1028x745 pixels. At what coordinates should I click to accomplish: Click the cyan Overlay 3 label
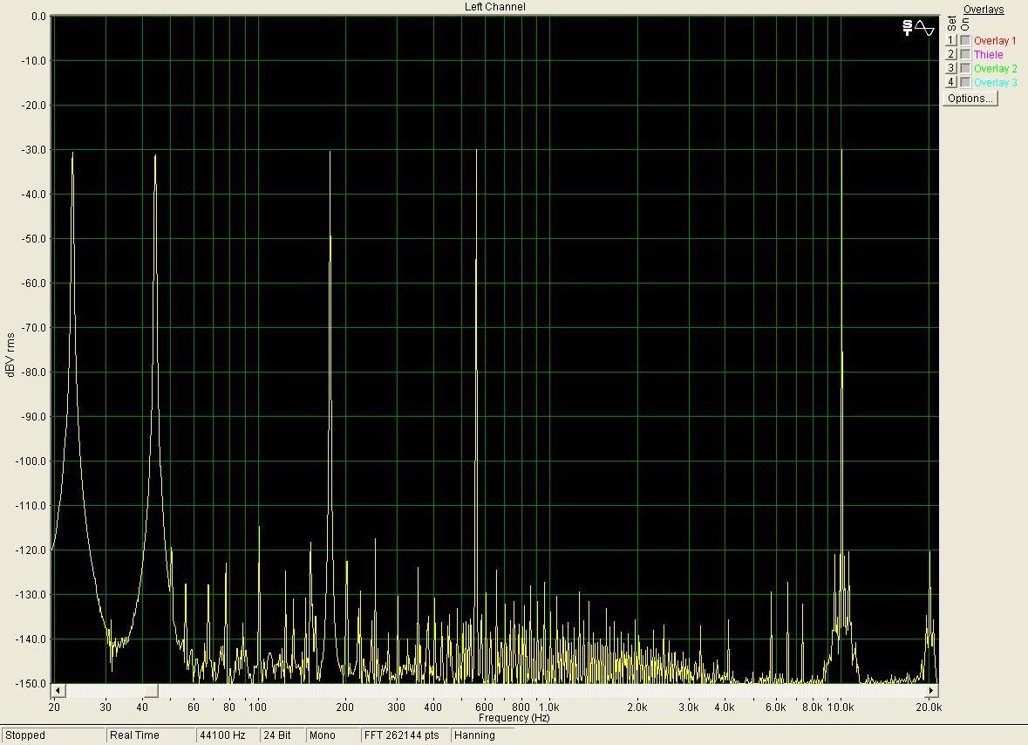[x=995, y=82]
